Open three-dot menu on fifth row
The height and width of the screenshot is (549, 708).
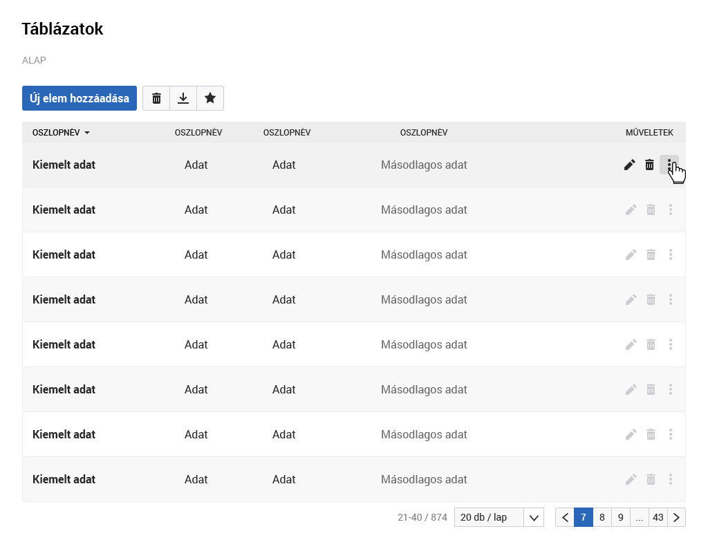[x=671, y=344]
